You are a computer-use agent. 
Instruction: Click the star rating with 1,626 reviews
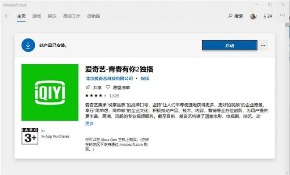102,95
